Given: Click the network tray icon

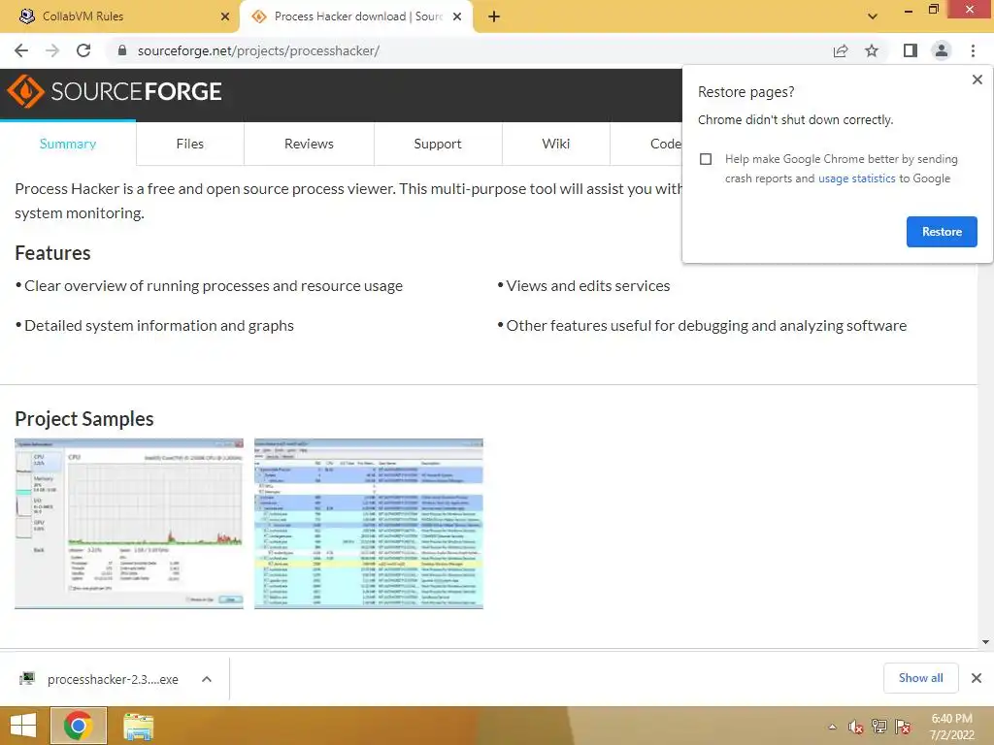Looking at the screenshot, I should (x=879, y=727).
